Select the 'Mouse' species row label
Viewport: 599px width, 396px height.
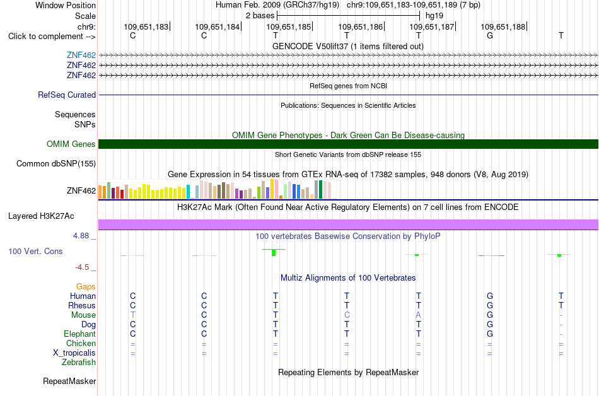point(83,315)
